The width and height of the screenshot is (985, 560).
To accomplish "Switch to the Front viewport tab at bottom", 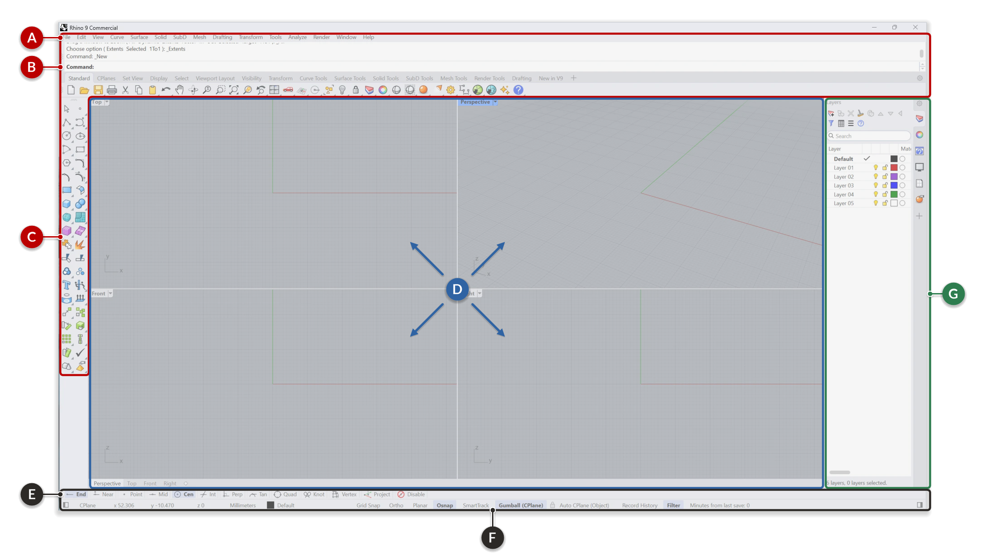I will click(150, 484).
